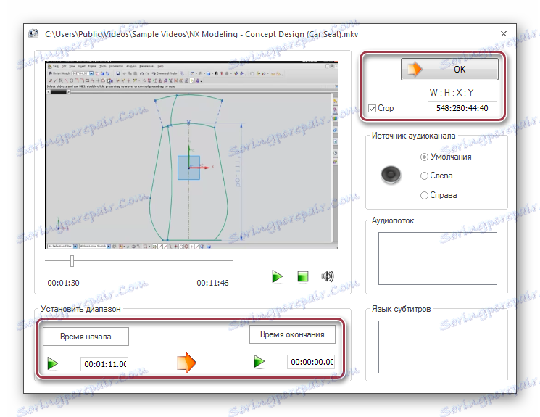Close the dialog window
This screenshot has height=417, width=540.
[x=504, y=34]
